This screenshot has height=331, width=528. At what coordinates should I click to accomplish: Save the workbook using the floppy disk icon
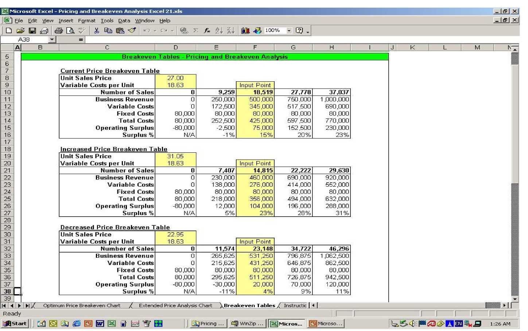point(32,31)
